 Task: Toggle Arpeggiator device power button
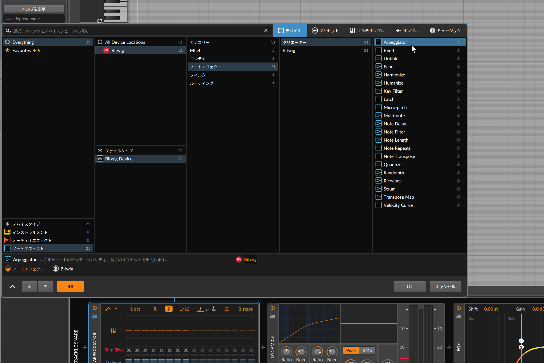[95, 308]
